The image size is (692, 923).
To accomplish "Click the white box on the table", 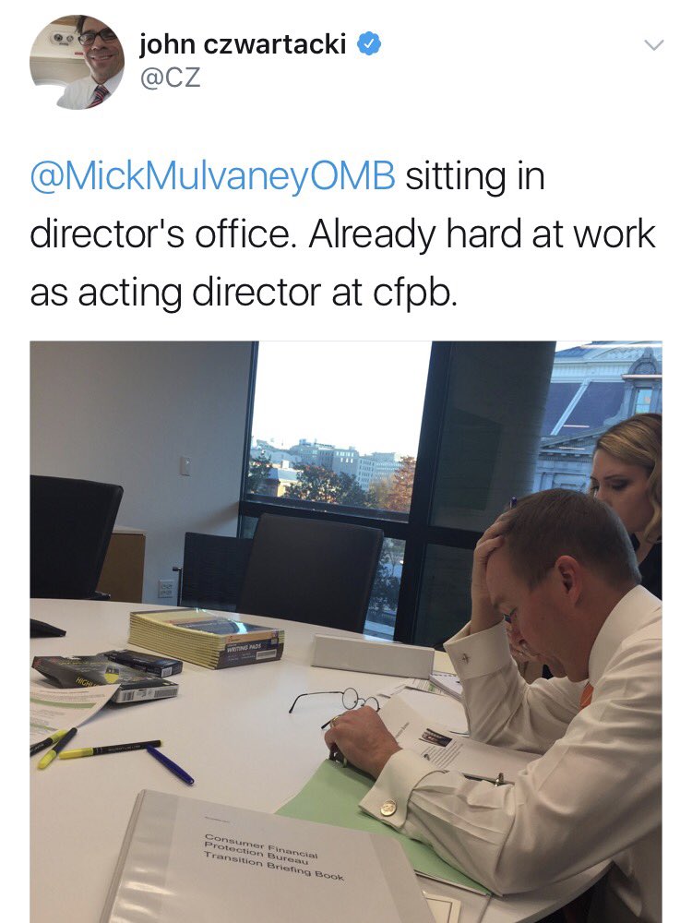I will coord(373,655).
